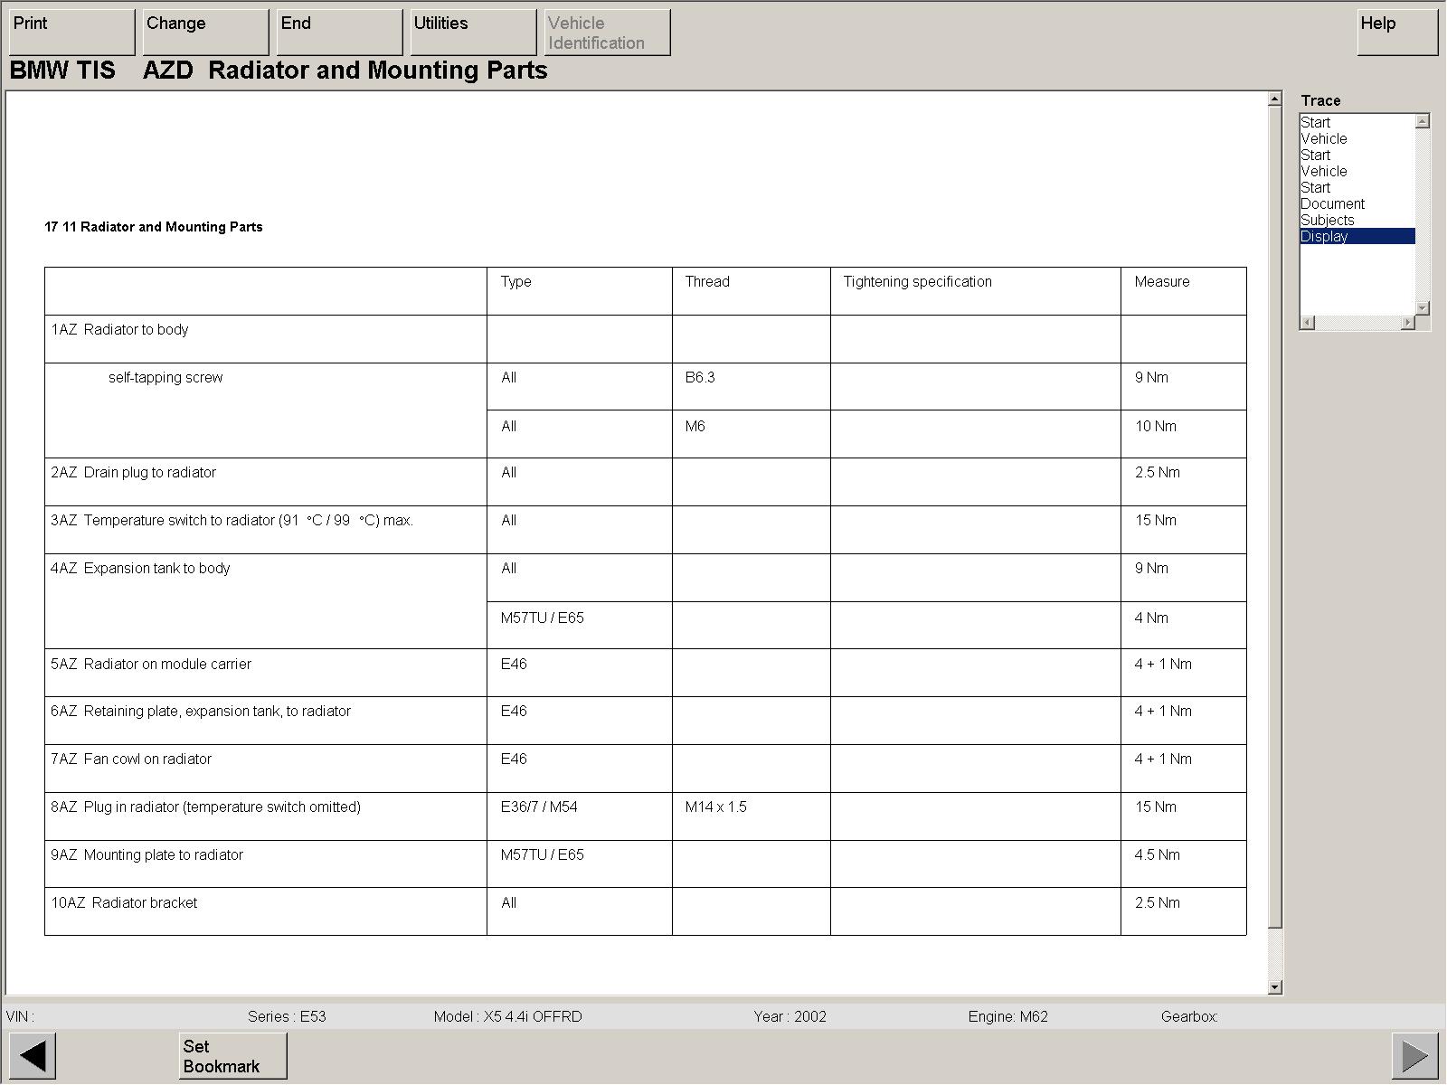
Task: Click the Trace list scroll-left arrow
Action: point(1308,323)
